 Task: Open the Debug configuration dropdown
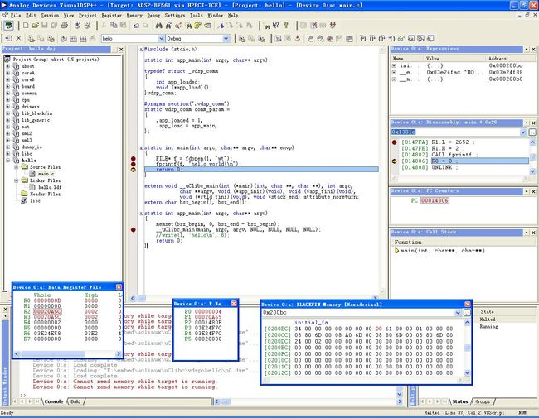click(x=226, y=38)
